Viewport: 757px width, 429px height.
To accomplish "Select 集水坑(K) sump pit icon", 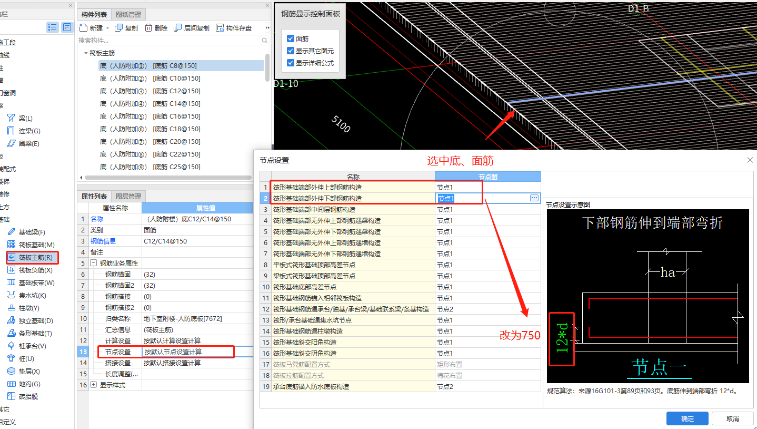I will (x=11, y=295).
